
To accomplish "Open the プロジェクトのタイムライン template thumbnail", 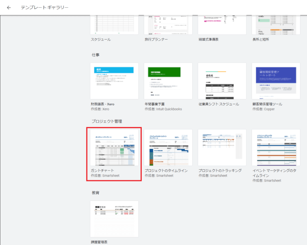I will [x=168, y=148].
